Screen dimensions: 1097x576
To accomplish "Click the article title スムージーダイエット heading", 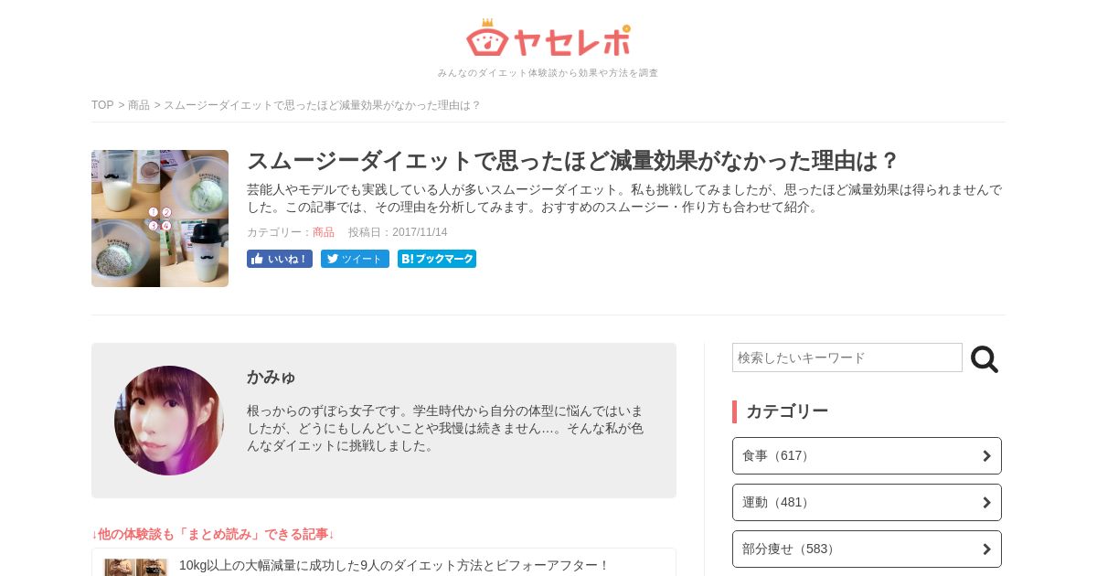I will (x=573, y=161).
